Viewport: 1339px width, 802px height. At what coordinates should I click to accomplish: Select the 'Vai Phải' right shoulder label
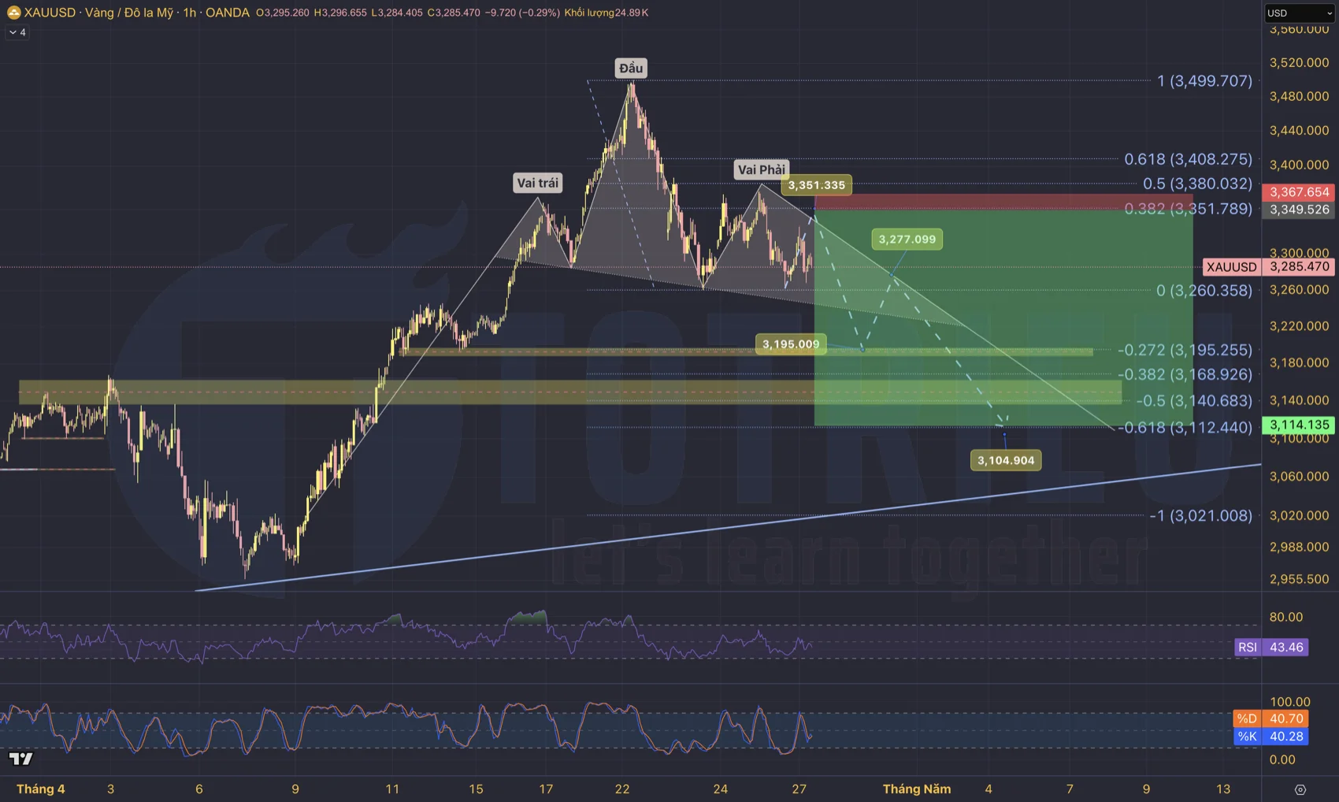(761, 169)
